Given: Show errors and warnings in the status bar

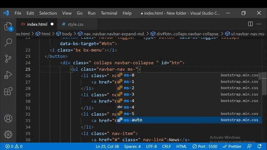Looking at the screenshot, I should 14,146.
